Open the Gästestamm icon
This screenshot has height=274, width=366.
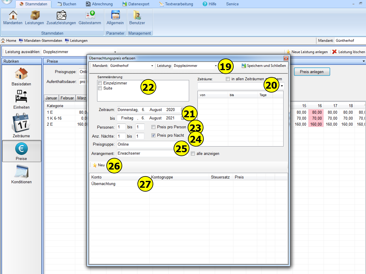(x=90, y=17)
